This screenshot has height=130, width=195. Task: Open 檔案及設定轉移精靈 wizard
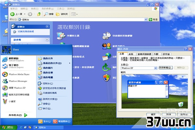[16, 95]
